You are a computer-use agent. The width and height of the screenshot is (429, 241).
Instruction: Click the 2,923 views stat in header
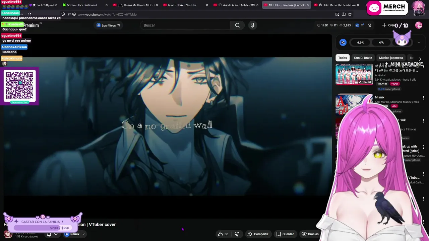click(x=345, y=25)
